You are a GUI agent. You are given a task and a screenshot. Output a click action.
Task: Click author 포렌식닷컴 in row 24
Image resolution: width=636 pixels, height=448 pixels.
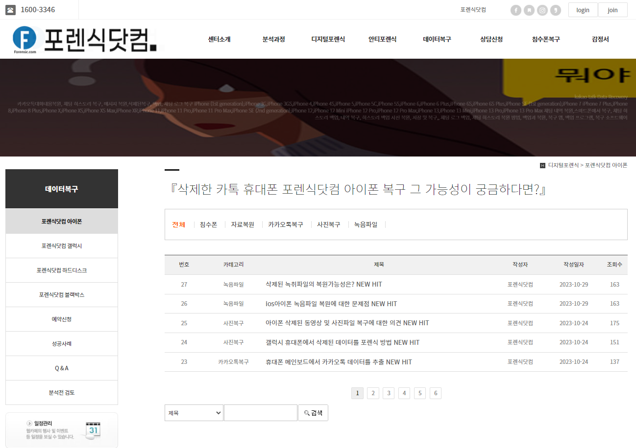(520, 342)
